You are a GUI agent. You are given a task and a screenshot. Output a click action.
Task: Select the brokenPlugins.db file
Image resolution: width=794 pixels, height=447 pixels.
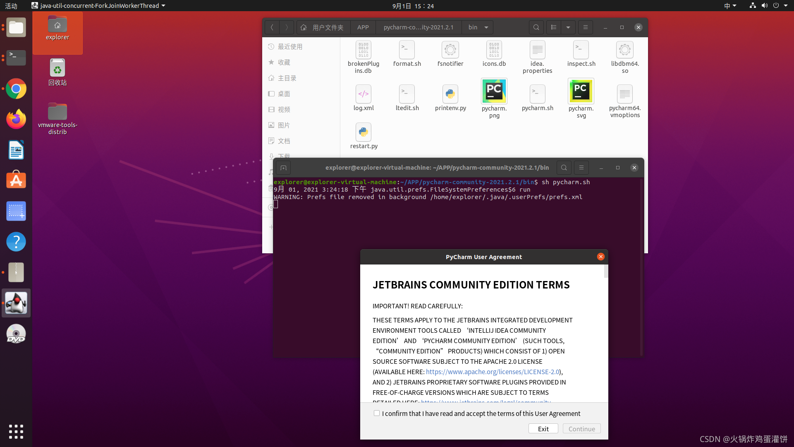pos(364,57)
